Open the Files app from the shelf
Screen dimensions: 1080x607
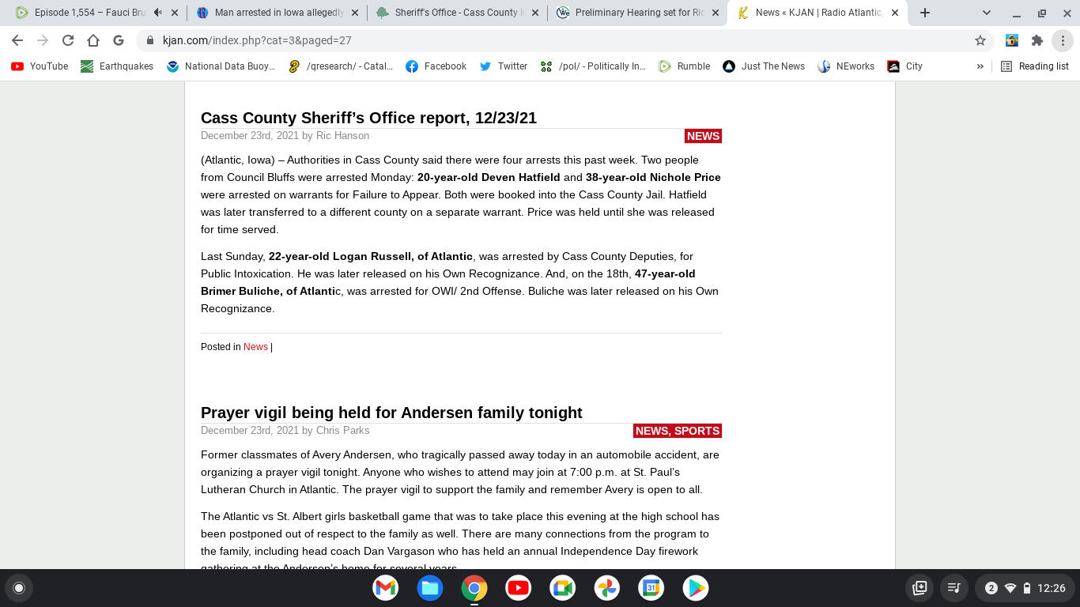coord(430,588)
